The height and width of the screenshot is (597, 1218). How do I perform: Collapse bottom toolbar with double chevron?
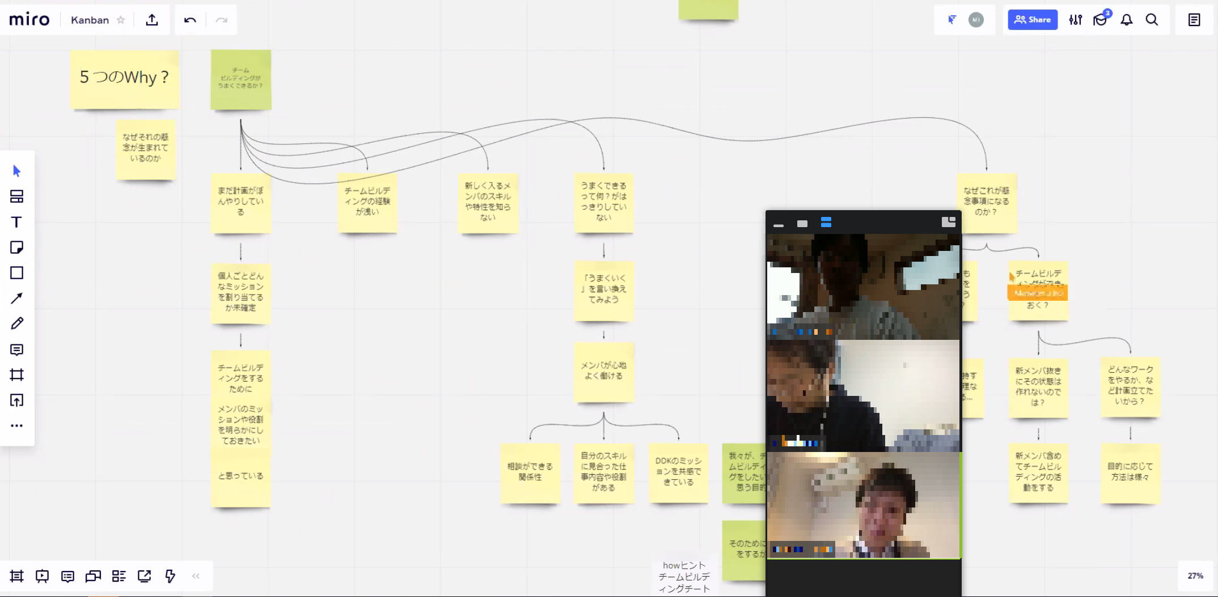[196, 576]
